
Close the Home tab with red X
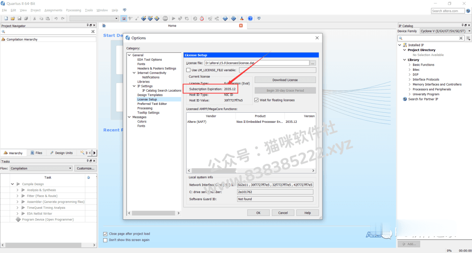[241, 26]
